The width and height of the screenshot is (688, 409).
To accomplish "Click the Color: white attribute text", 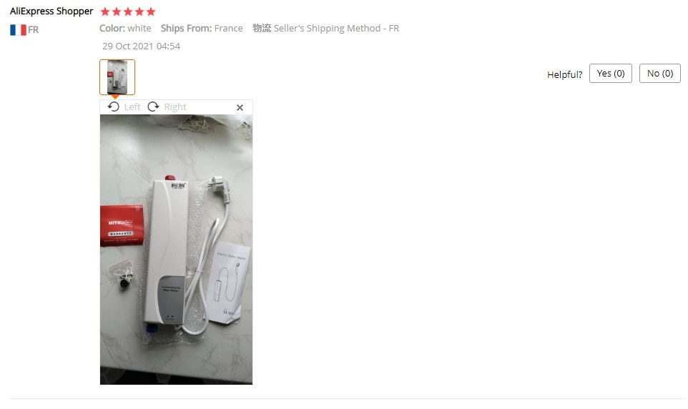I will 125,28.
